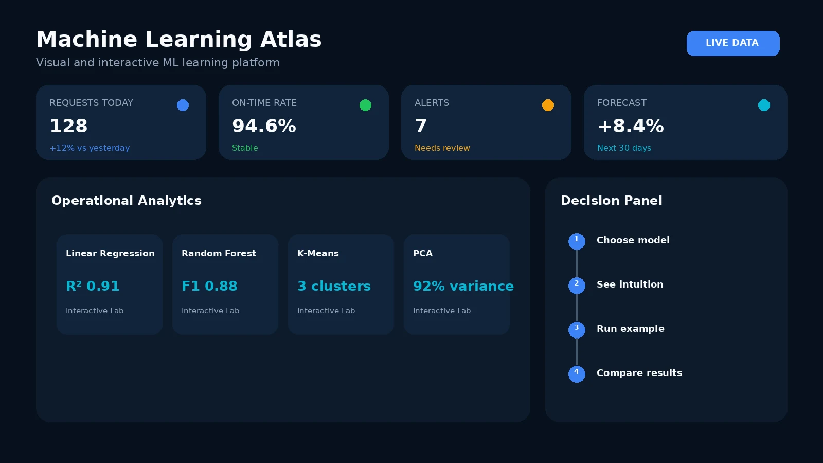Click the REQUESTS TODAY label
The height and width of the screenshot is (463, 823).
click(x=91, y=103)
